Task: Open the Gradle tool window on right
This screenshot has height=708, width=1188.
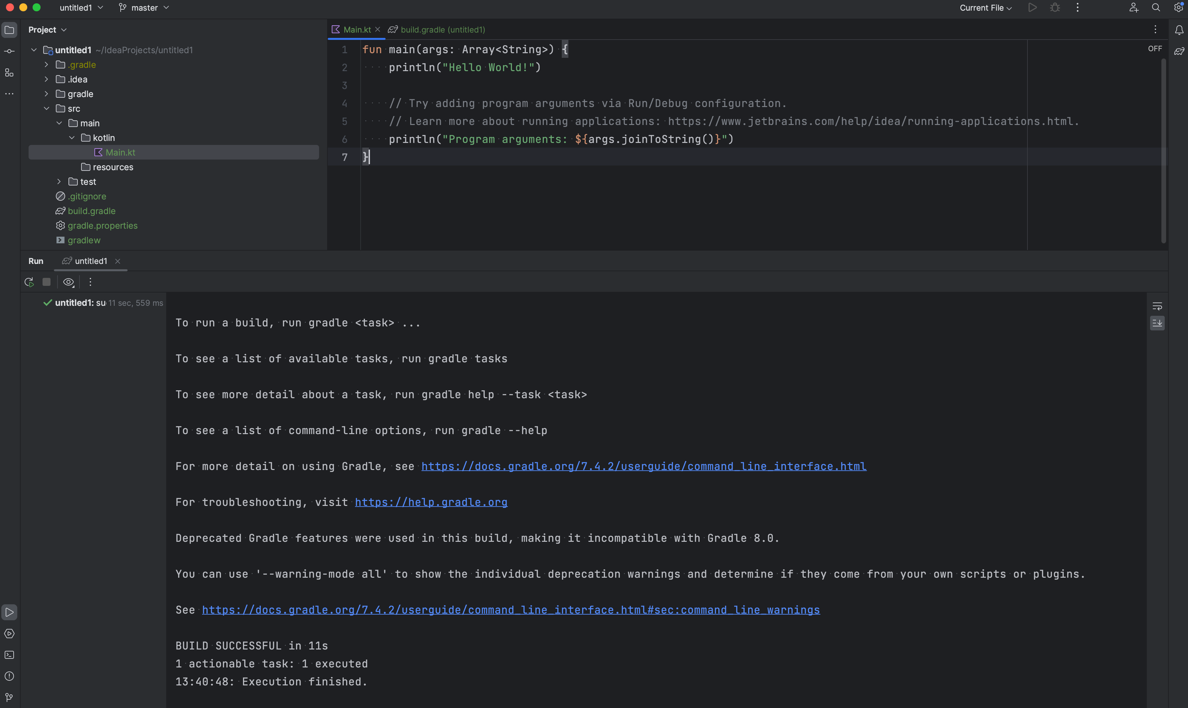Action: (x=1179, y=51)
